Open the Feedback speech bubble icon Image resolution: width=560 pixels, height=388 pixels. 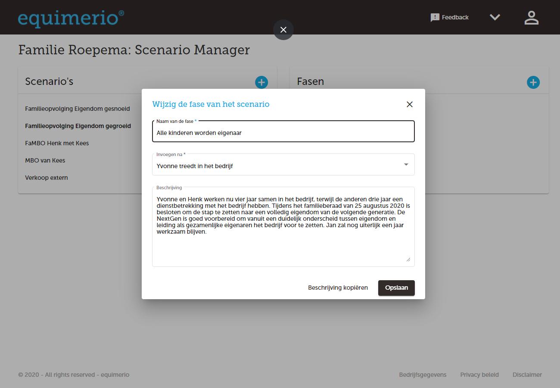tap(435, 18)
